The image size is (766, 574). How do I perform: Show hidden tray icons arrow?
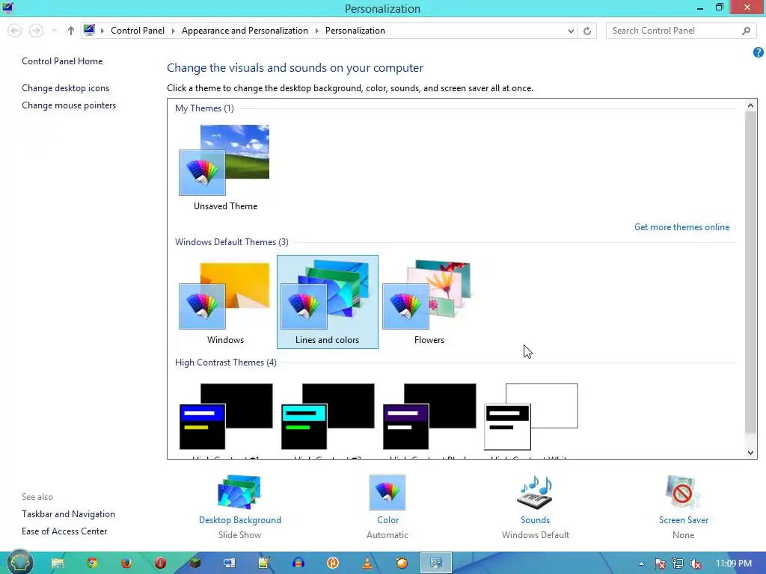pyautogui.click(x=641, y=564)
